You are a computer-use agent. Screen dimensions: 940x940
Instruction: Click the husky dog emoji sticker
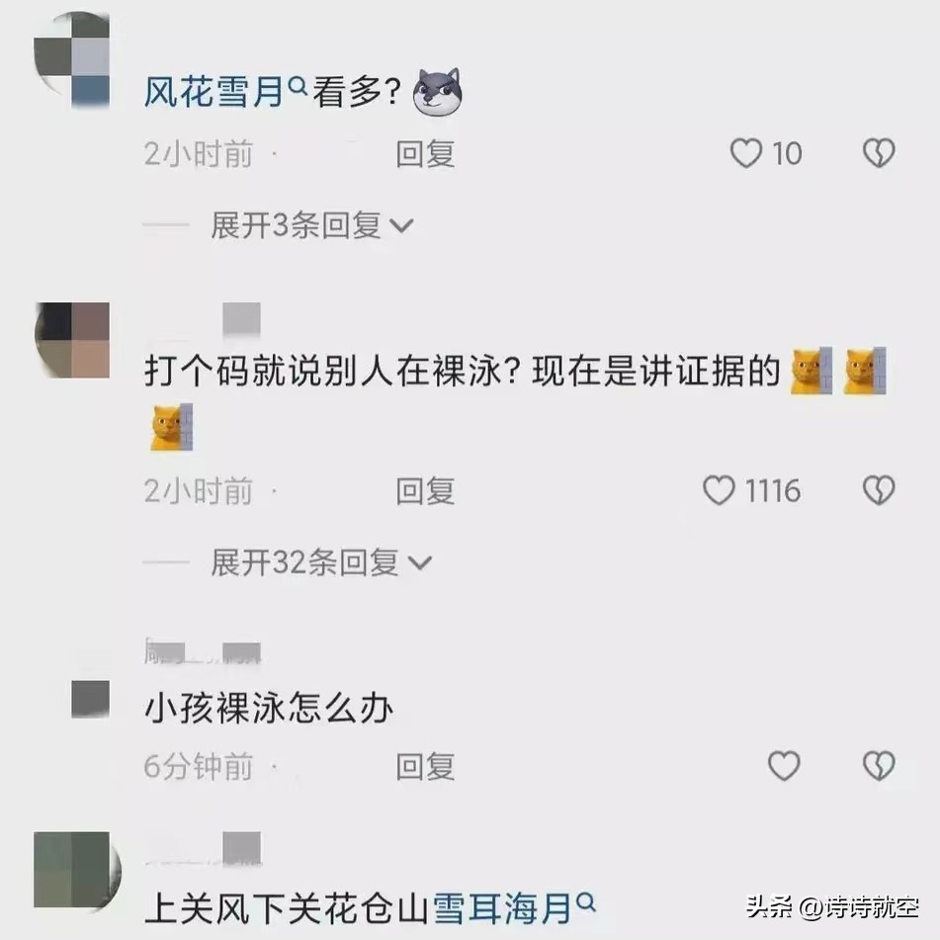pyautogui.click(x=438, y=92)
